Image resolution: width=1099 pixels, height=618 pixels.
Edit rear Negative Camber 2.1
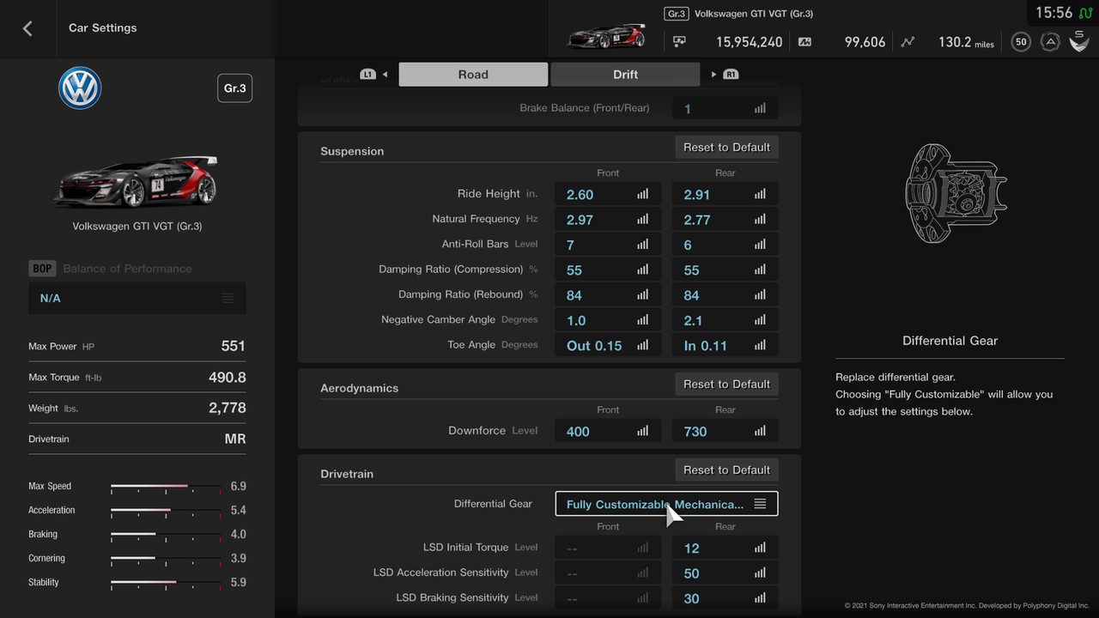726,320
